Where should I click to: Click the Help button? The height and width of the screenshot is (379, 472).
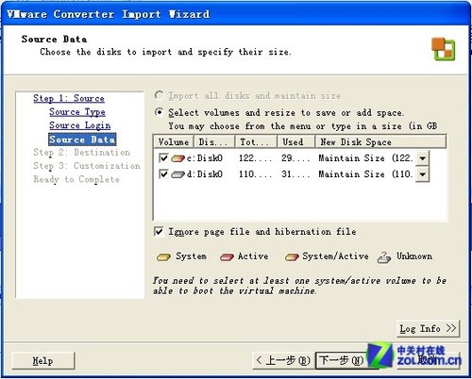[43, 360]
